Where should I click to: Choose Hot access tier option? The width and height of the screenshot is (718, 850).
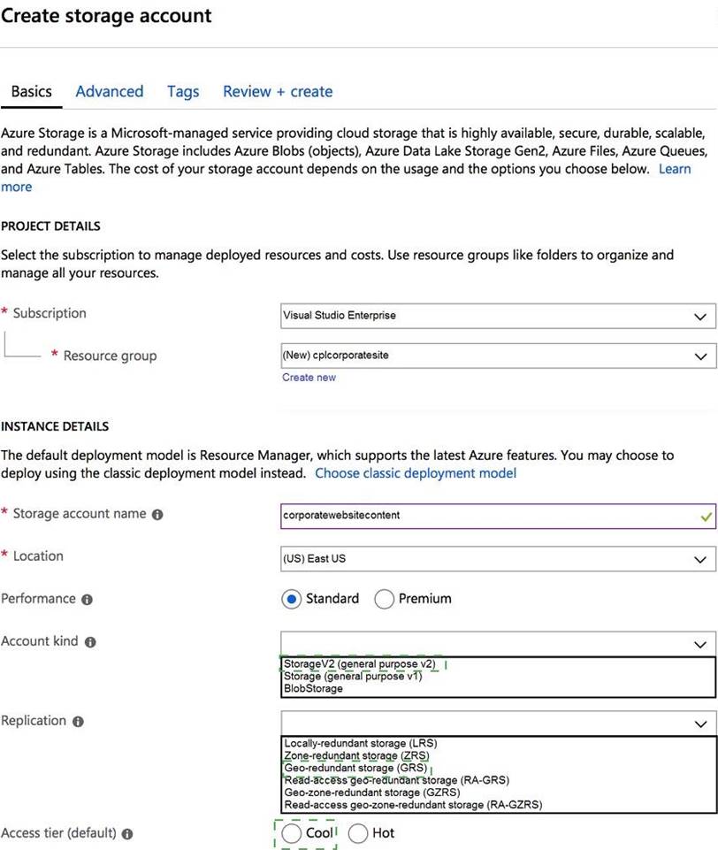click(x=358, y=833)
